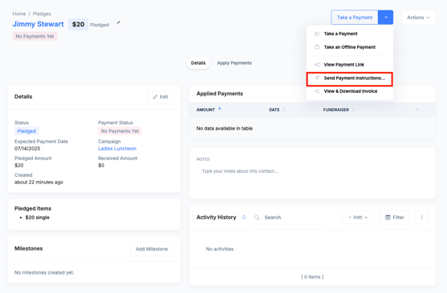Open the Activity History three-dots menu
This screenshot has width=447, height=293.
pos(421,217)
